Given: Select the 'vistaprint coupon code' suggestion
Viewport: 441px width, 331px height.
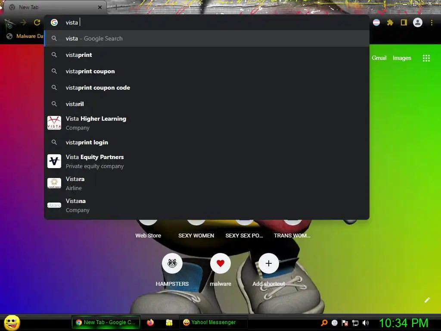Looking at the screenshot, I should tap(207, 87).
